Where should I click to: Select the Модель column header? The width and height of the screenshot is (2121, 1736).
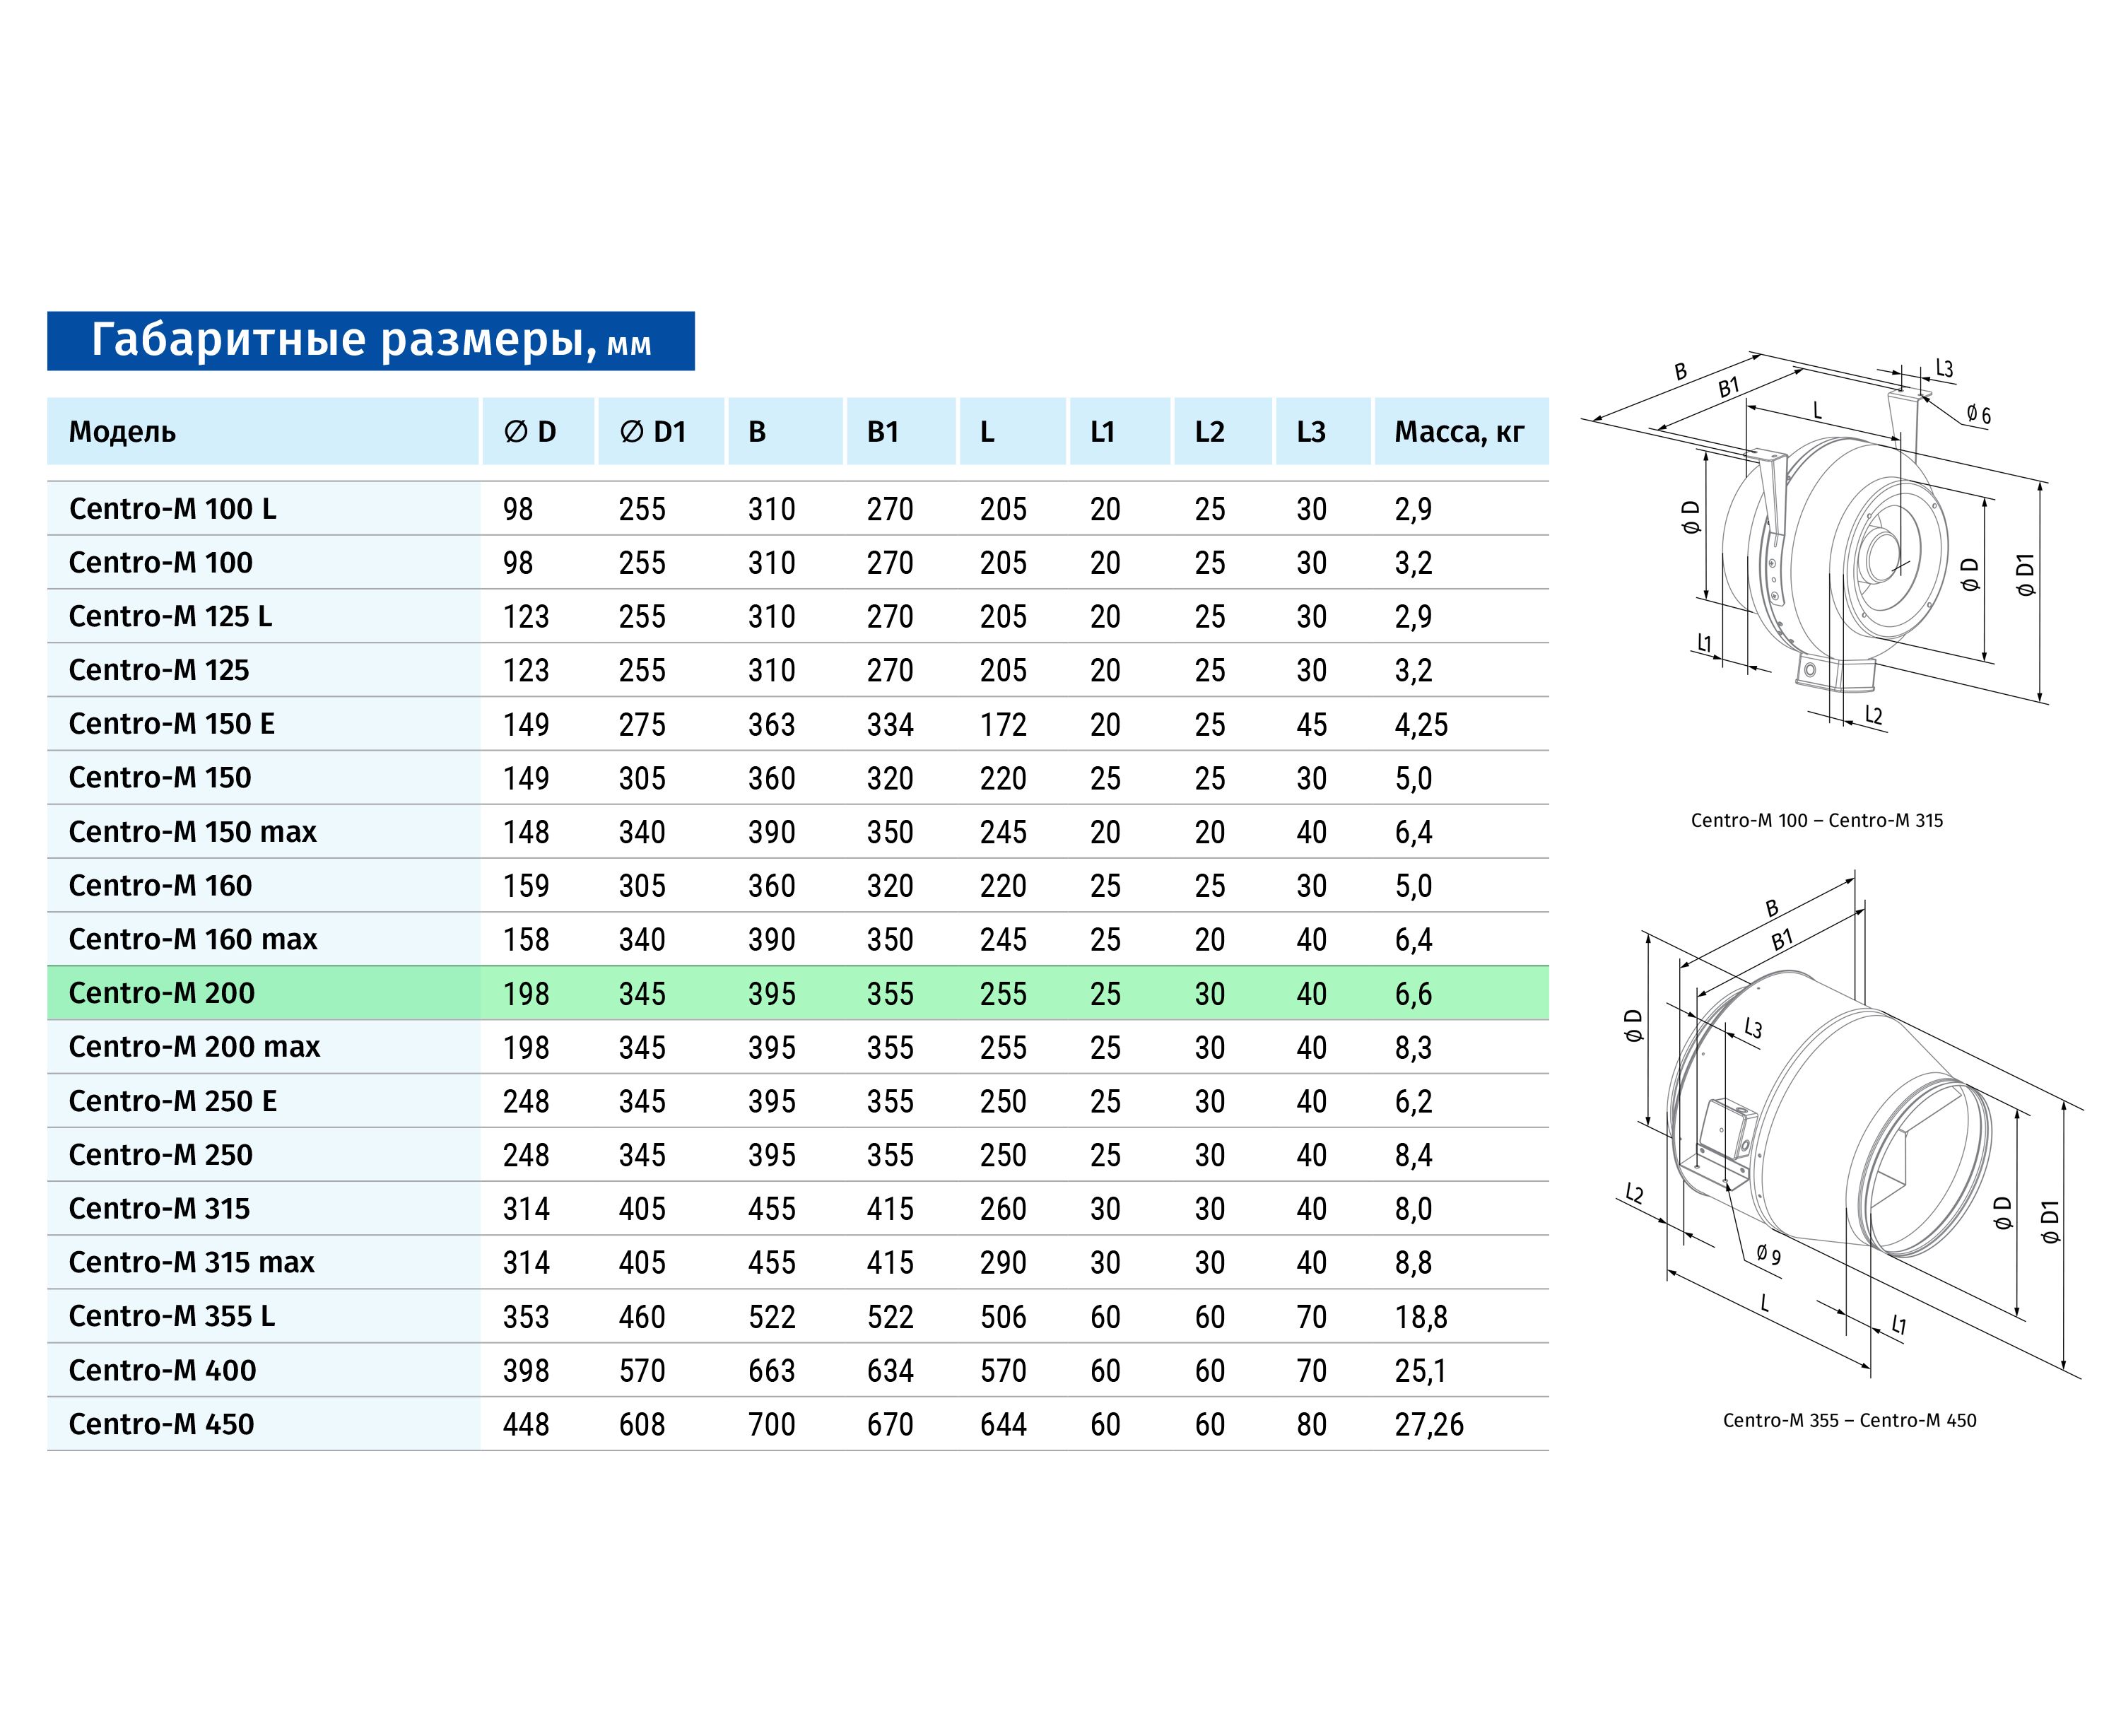(x=122, y=432)
